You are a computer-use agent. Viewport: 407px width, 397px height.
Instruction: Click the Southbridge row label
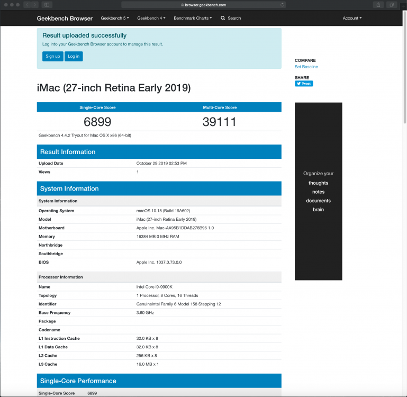click(x=51, y=254)
